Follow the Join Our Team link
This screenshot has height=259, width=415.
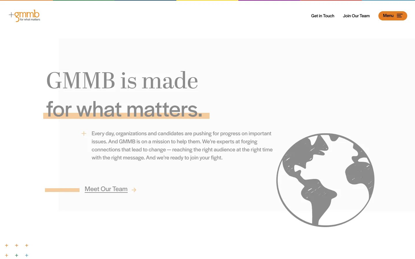point(356,16)
